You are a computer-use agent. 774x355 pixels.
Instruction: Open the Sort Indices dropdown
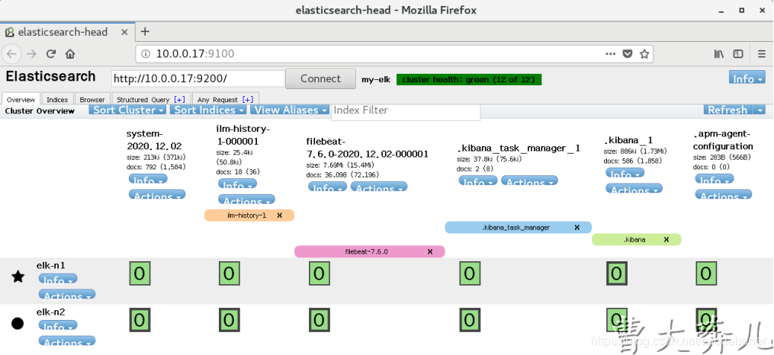point(209,110)
